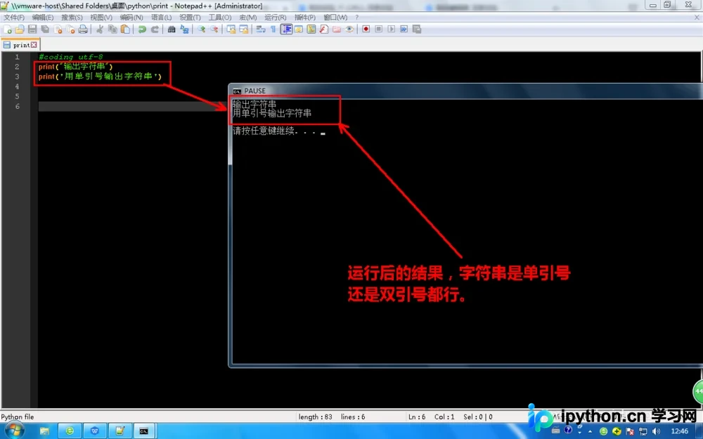Click line number 4 in the gutter

pos(17,86)
